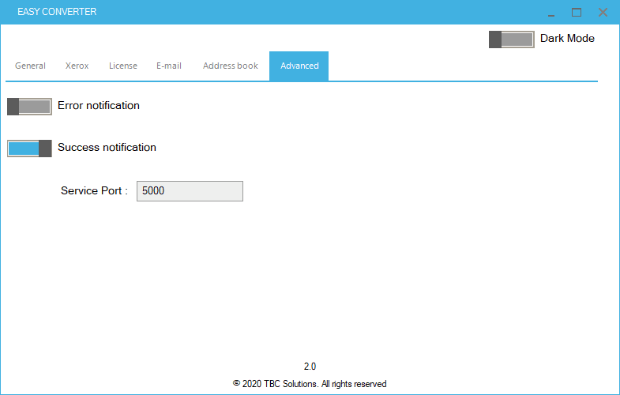Viewport: 620px width, 395px height.
Task: Go to the License tab
Action: pos(122,66)
